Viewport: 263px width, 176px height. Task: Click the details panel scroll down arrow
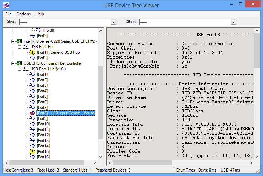coord(257,157)
